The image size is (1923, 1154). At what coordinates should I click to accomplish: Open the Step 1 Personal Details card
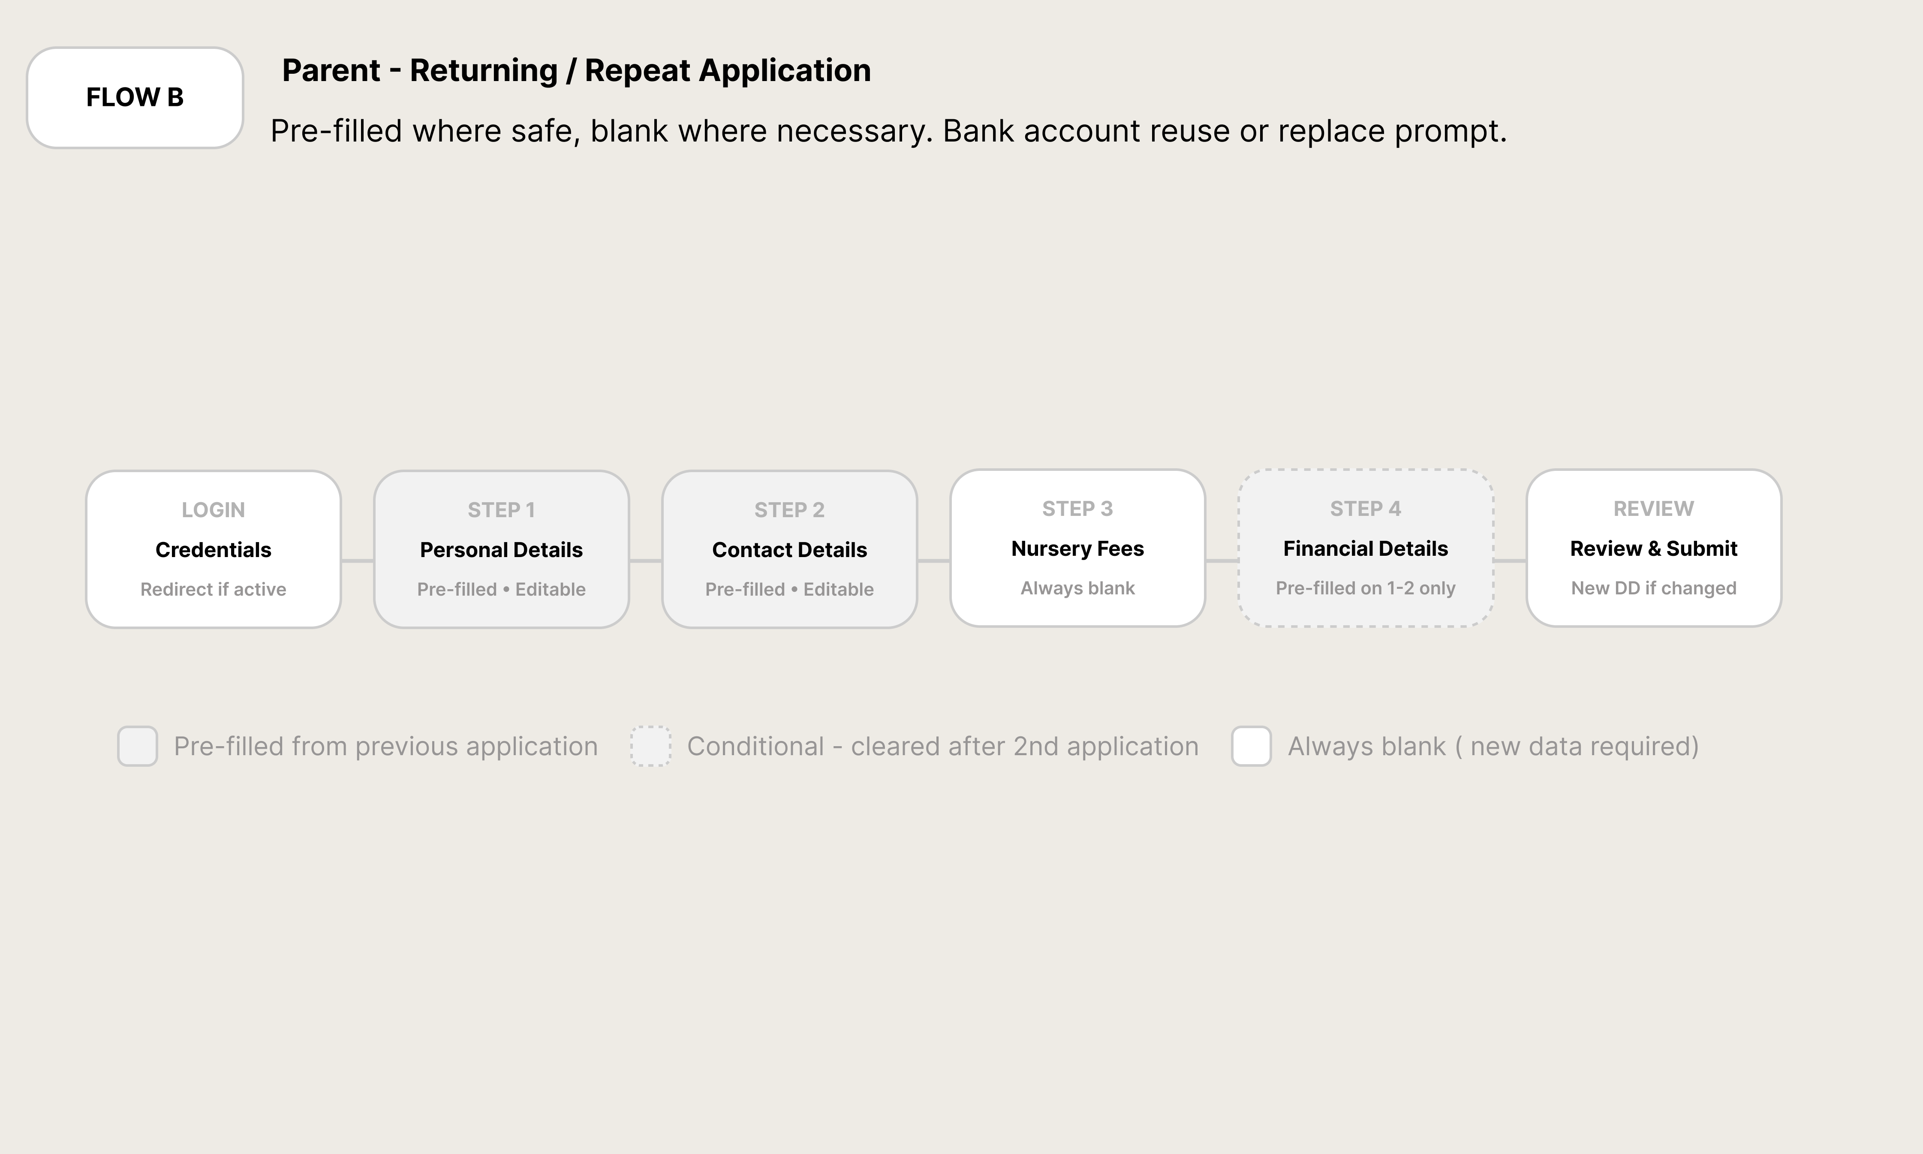pos(501,549)
